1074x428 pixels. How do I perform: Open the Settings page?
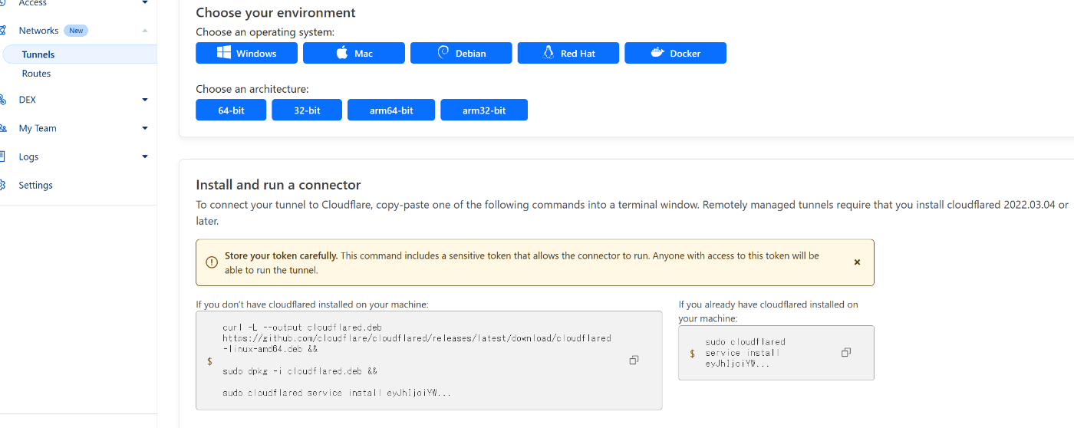coord(35,185)
